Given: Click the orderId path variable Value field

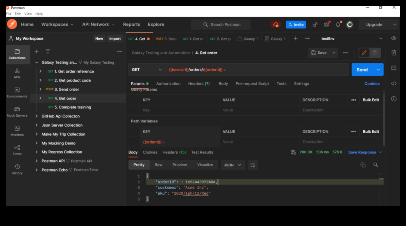Looking at the screenshot, I should tap(260, 142).
